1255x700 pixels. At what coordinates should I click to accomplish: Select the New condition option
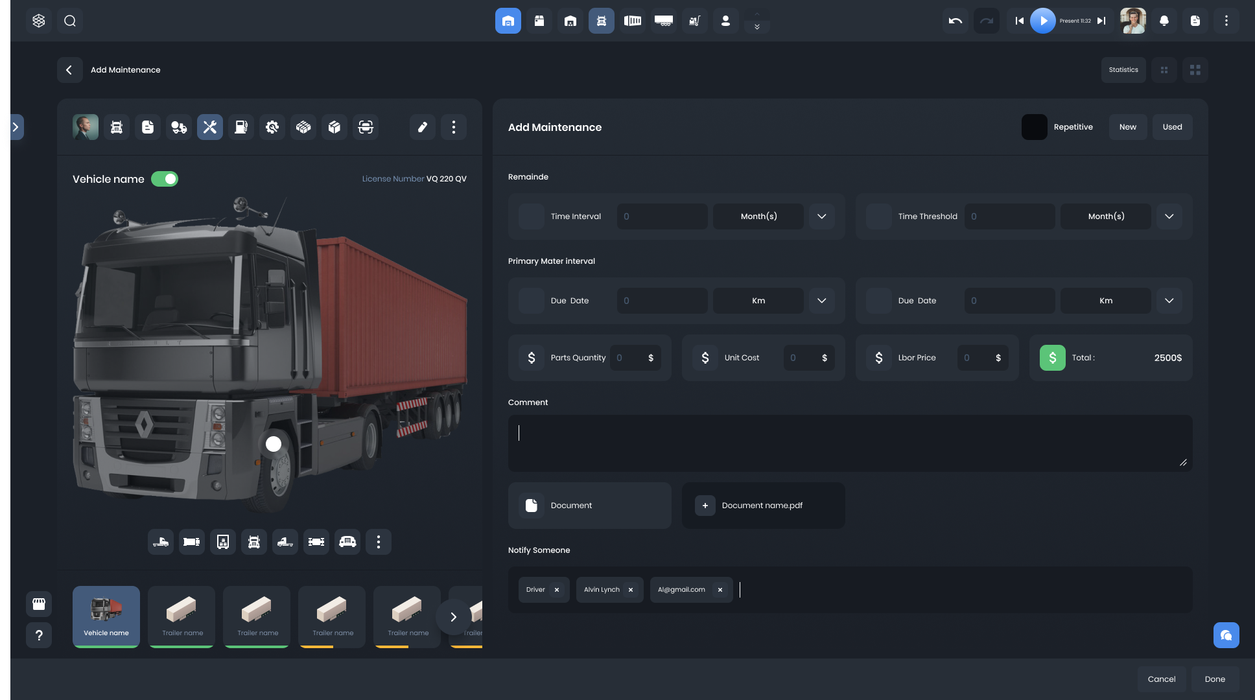point(1128,127)
